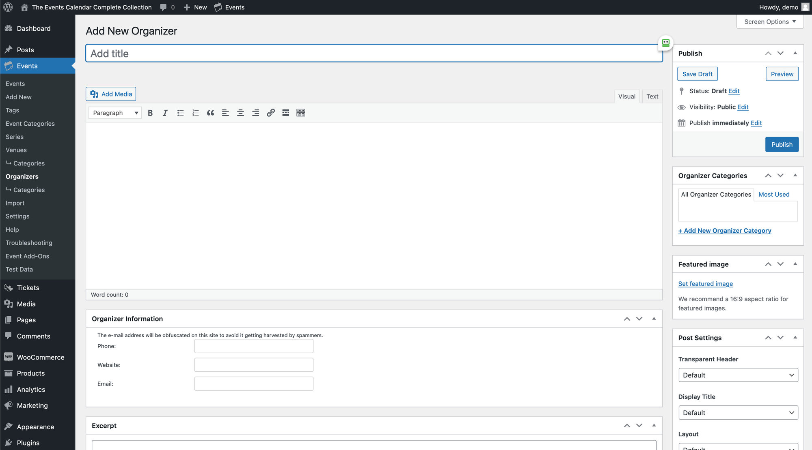Switch to the Visual editor tab
The image size is (812, 450).
click(x=626, y=96)
